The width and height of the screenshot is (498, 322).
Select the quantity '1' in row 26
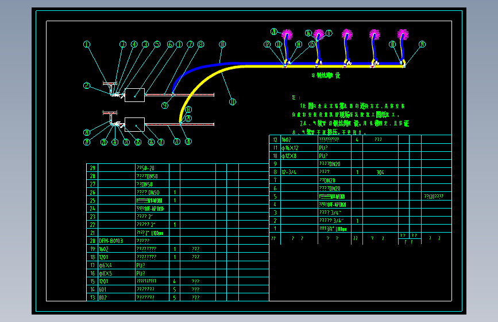[x=175, y=193]
